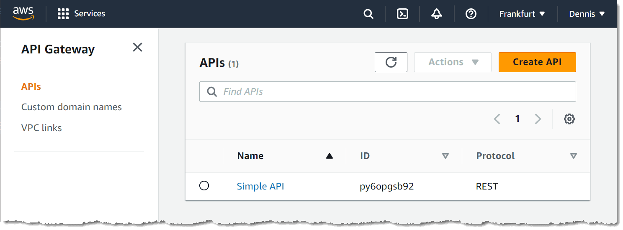Click the Create API button
This screenshot has height=230, width=623.
click(x=537, y=62)
